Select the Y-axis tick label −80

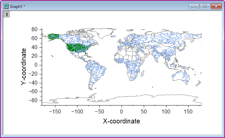click(x=33, y=101)
